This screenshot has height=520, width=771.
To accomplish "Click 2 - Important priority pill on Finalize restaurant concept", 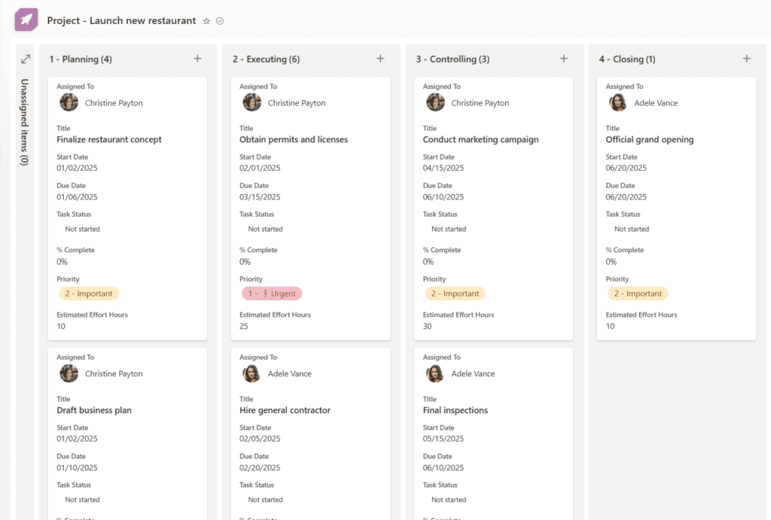I will [x=89, y=293].
